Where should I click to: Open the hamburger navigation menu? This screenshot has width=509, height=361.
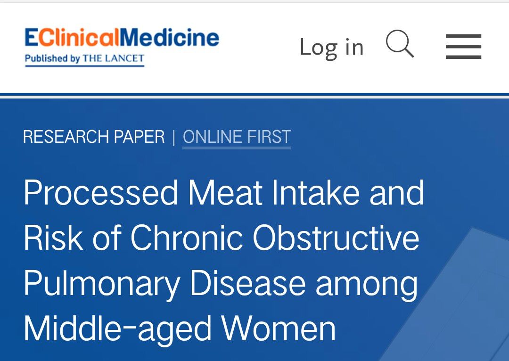pos(463,47)
